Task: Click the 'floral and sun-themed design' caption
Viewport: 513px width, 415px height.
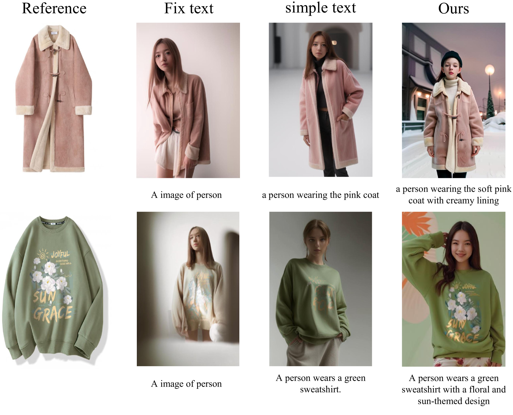Action: pyautogui.click(x=453, y=389)
